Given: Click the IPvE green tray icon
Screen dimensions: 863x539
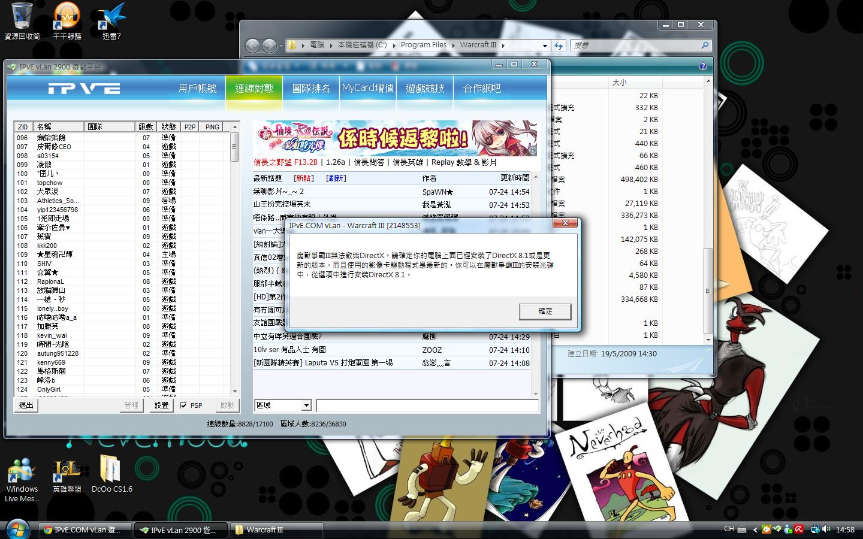Looking at the screenshot, I should (x=777, y=529).
